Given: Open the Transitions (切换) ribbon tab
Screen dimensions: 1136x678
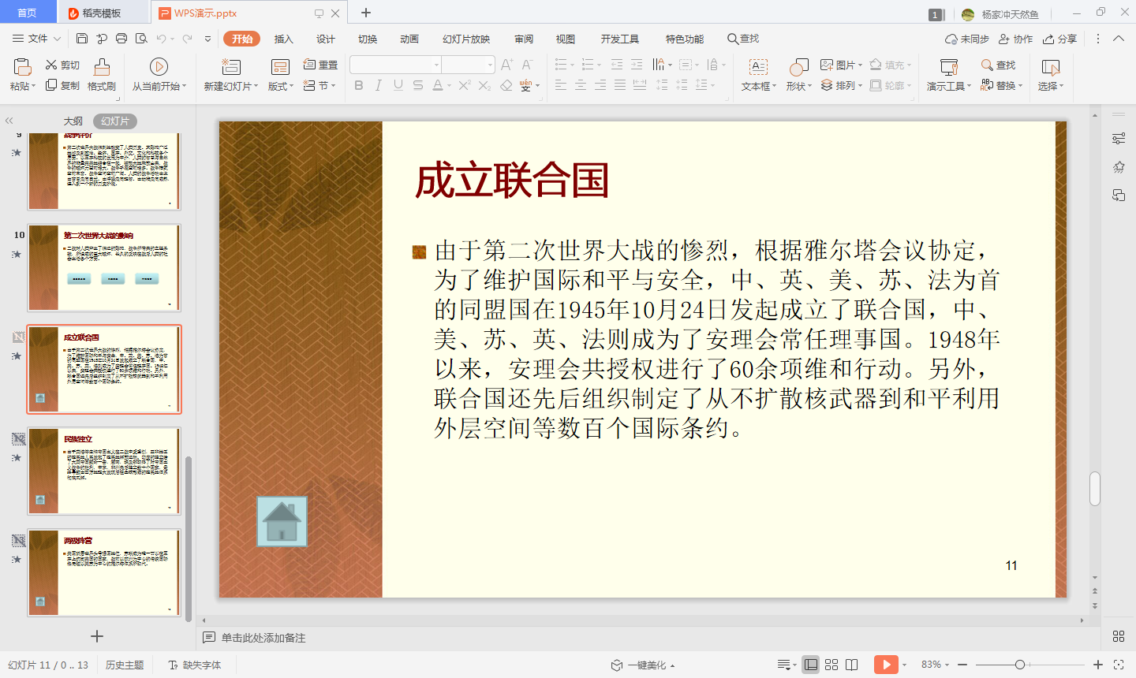Looking at the screenshot, I should (368, 39).
